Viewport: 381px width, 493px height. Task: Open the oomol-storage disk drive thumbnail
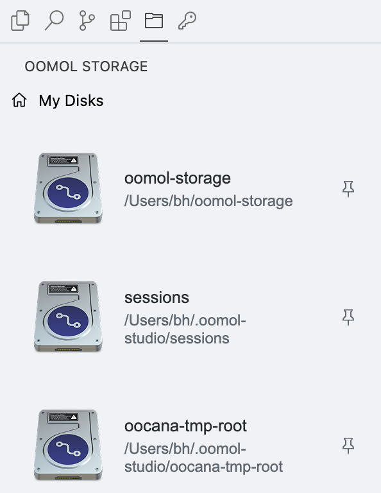point(68,188)
